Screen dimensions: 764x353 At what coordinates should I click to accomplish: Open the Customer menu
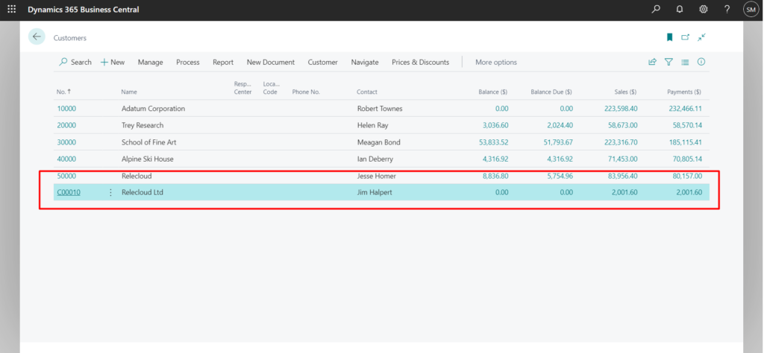pos(322,63)
